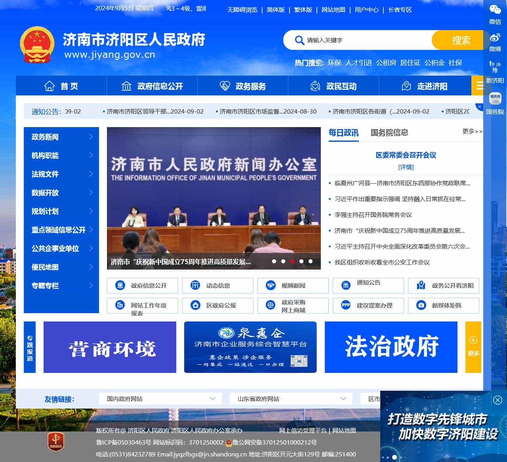Viewport: 507px width, 462px height.
Task: Select the last carousel slide dot
Action: point(311,261)
